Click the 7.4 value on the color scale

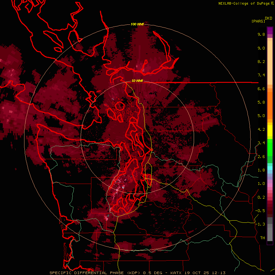[261, 75]
